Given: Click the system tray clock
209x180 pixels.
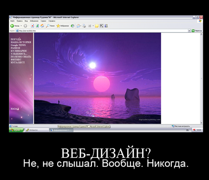Looking at the screenshot, I should point(199,130).
